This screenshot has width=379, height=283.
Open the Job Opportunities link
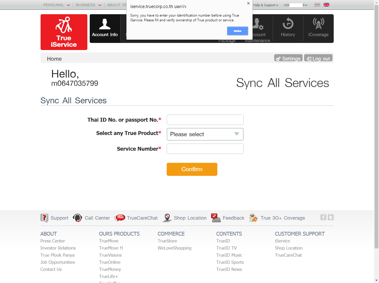58,262
